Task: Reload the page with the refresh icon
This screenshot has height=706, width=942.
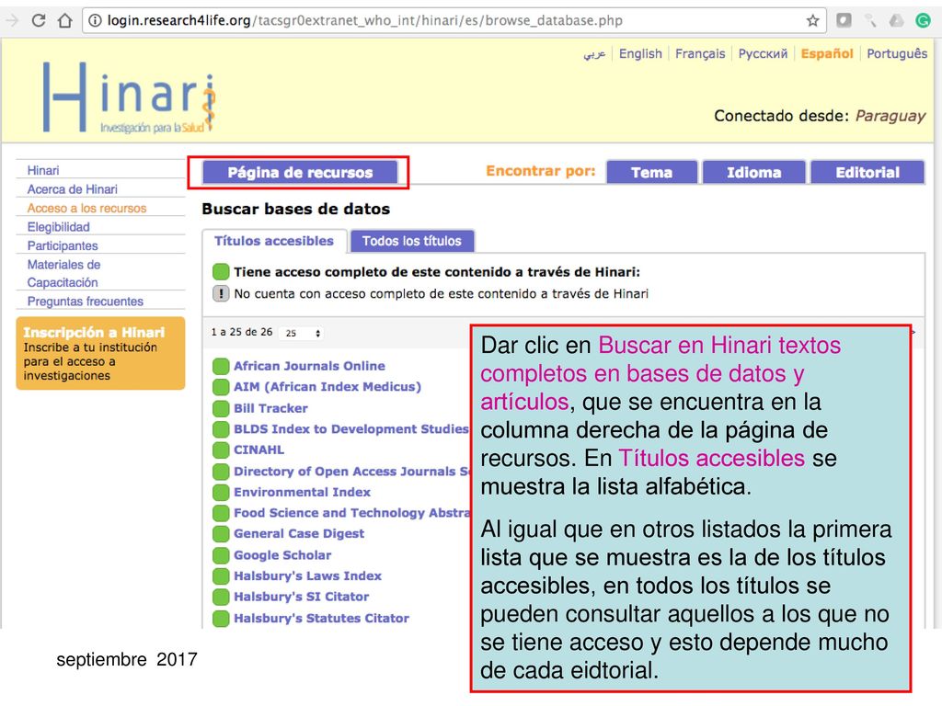Action: (39, 20)
